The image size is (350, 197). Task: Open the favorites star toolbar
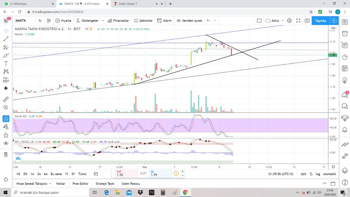tap(6, 179)
